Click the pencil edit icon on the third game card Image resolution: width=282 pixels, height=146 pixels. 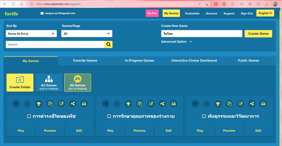[x=241, y=104]
